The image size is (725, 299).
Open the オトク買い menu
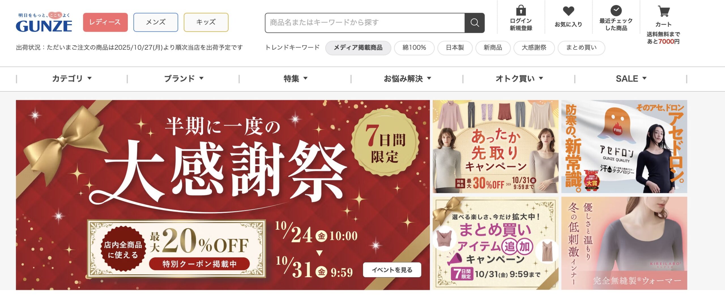pos(519,79)
